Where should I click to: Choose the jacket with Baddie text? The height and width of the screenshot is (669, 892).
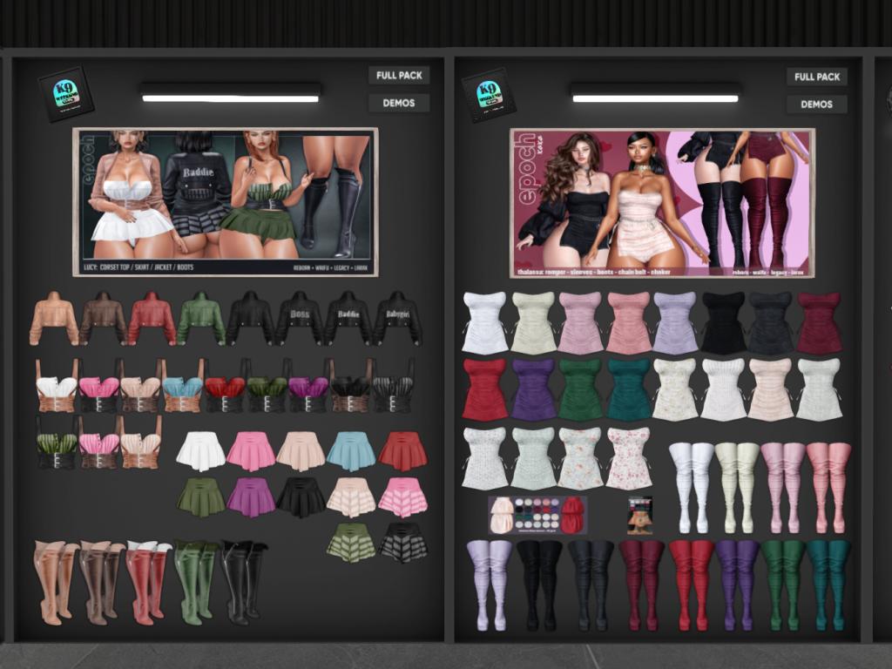pyautogui.click(x=348, y=318)
